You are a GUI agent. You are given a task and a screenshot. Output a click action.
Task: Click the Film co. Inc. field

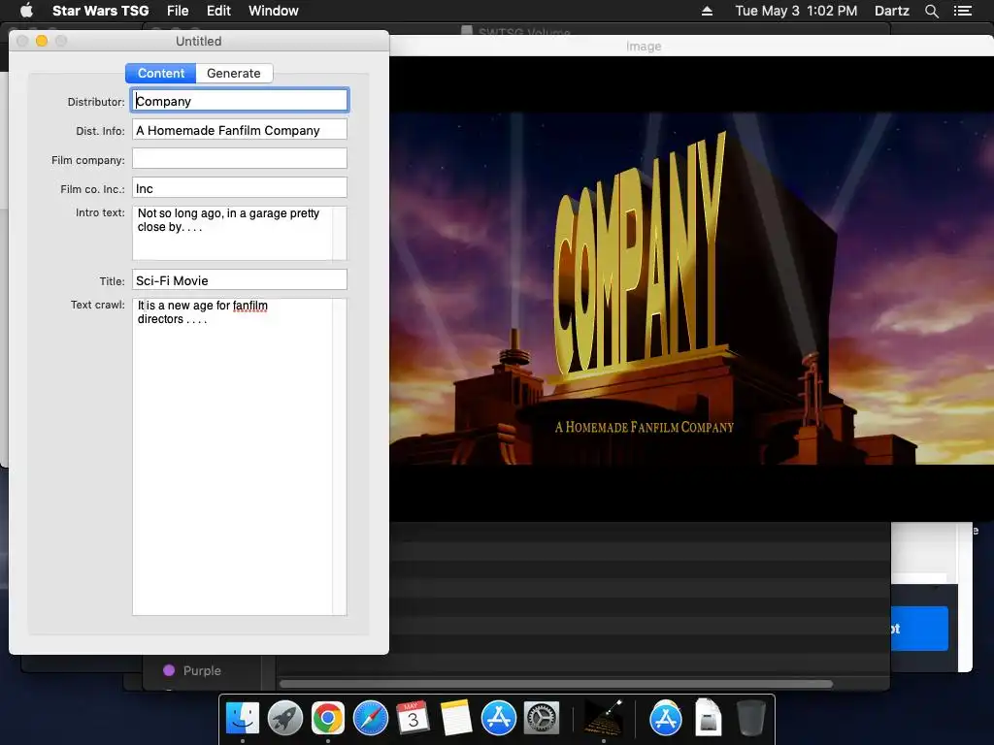[x=240, y=188]
